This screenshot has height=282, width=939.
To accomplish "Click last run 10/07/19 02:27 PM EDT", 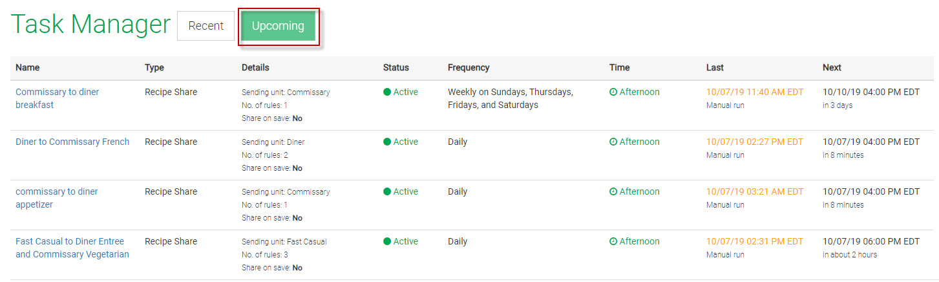I will coord(755,142).
